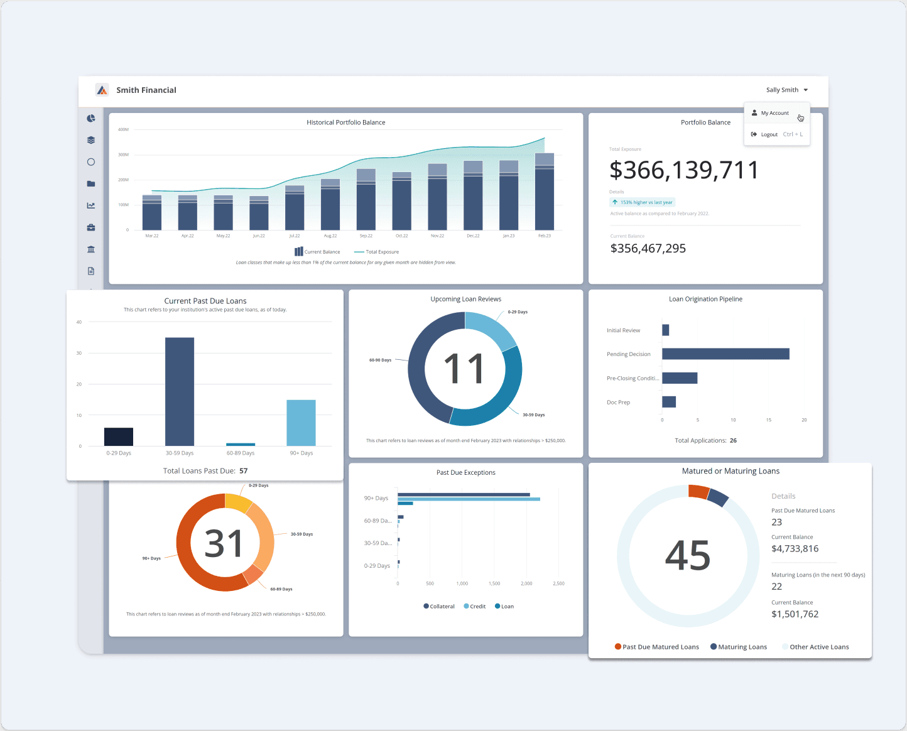907x731 pixels.
Task: Open the layers stack sidebar icon
Action: click(91, 140)
